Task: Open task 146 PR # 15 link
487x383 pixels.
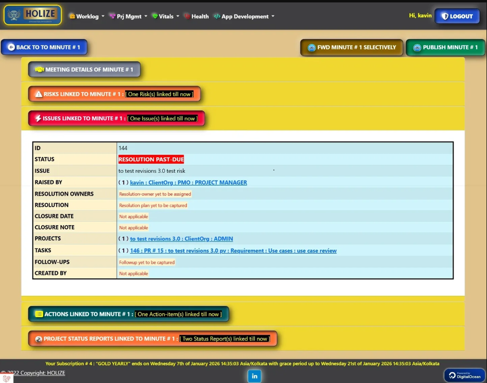Action: [x=233, y=250]
